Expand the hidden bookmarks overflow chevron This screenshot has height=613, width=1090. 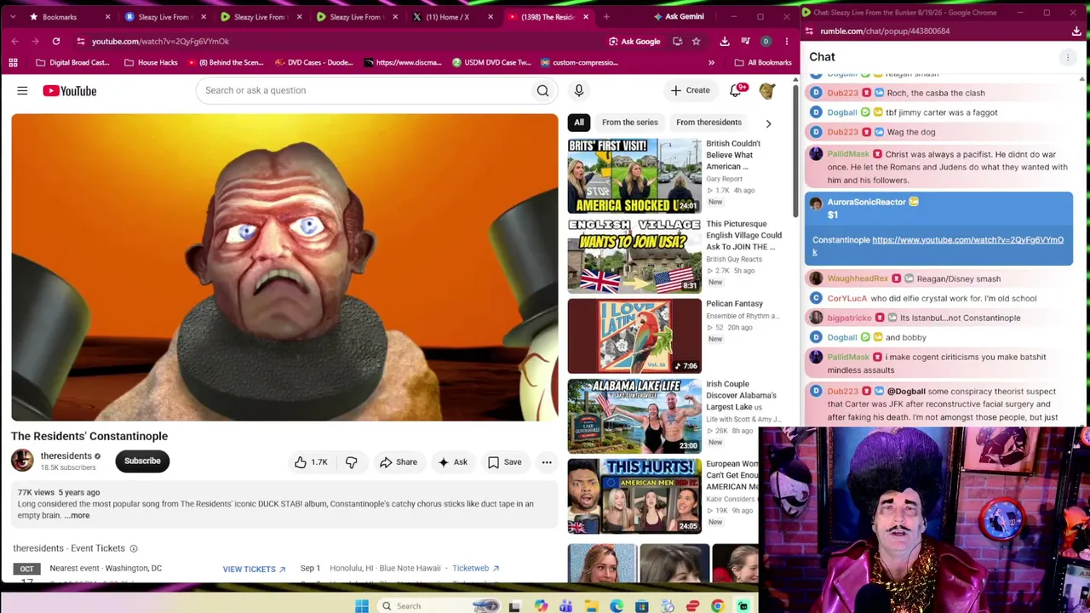tap(711, 62)
